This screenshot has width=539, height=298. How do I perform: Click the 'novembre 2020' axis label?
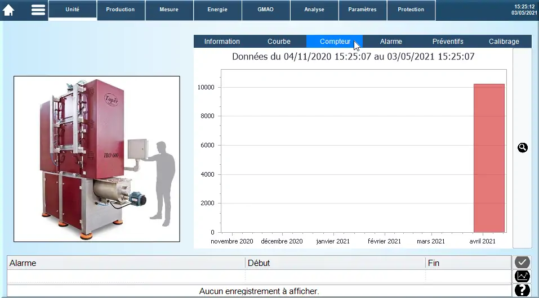(x=231, y=241)
